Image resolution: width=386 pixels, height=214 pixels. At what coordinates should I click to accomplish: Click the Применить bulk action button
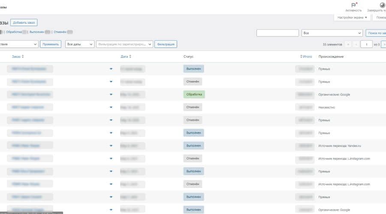pyautogui.click(x=51, y=44)
